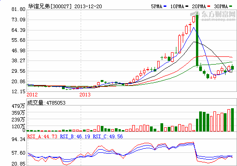237x166 pixels.
Task: Click the final candlestick on the chart
Action: tap(232, 68)
